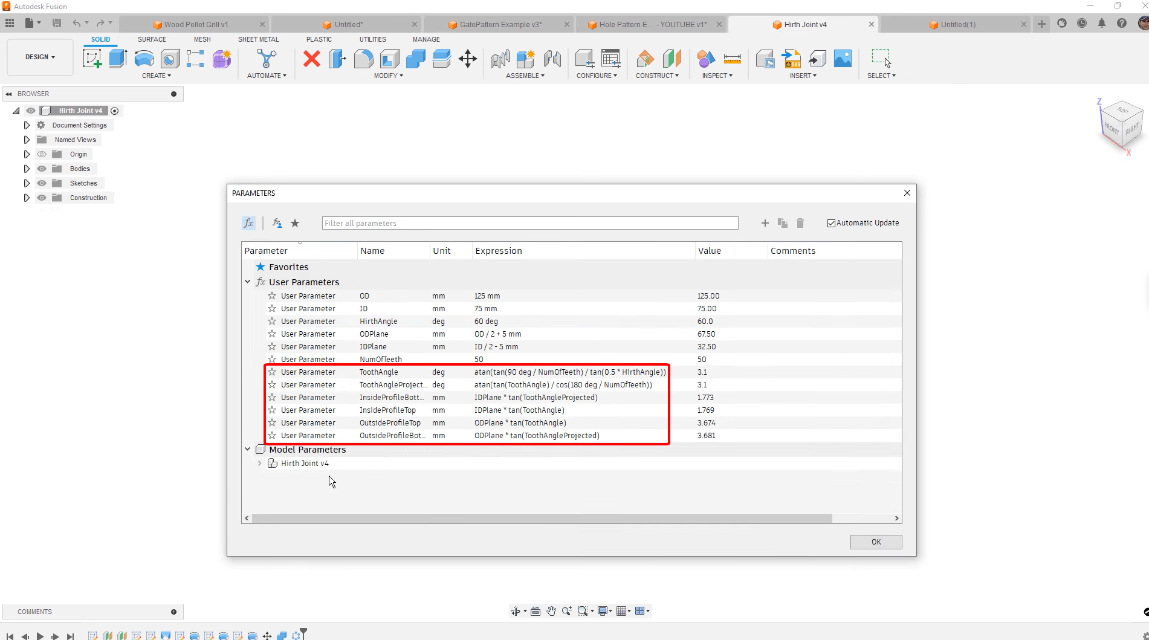Open the Automate tool icon
The height and width of the screenshot is (640, 1149).
pos(267,59)
